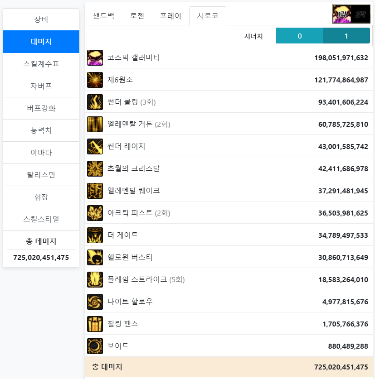Click damage value 34,789,497,533
This screenshot has height=379, width=375.
343,235
